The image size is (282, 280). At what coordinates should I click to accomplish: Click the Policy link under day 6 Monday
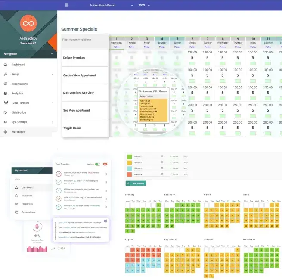pos(192,47)
